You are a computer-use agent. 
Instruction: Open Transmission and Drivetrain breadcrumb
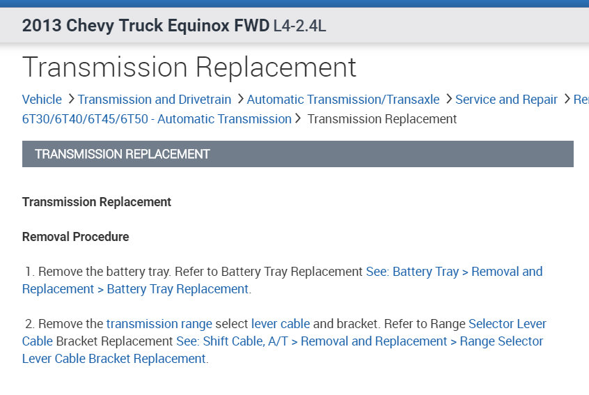click(x=154, y=100)
